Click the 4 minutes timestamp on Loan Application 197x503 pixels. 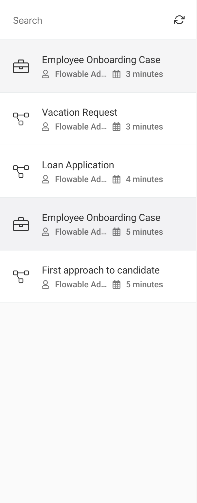click(x=144, y=179)
